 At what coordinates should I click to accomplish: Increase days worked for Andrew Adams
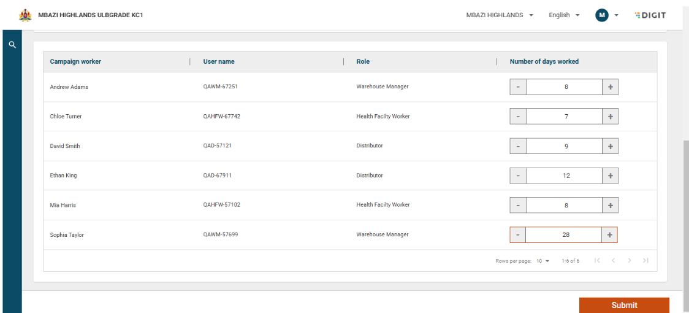(x=610, y=87)
